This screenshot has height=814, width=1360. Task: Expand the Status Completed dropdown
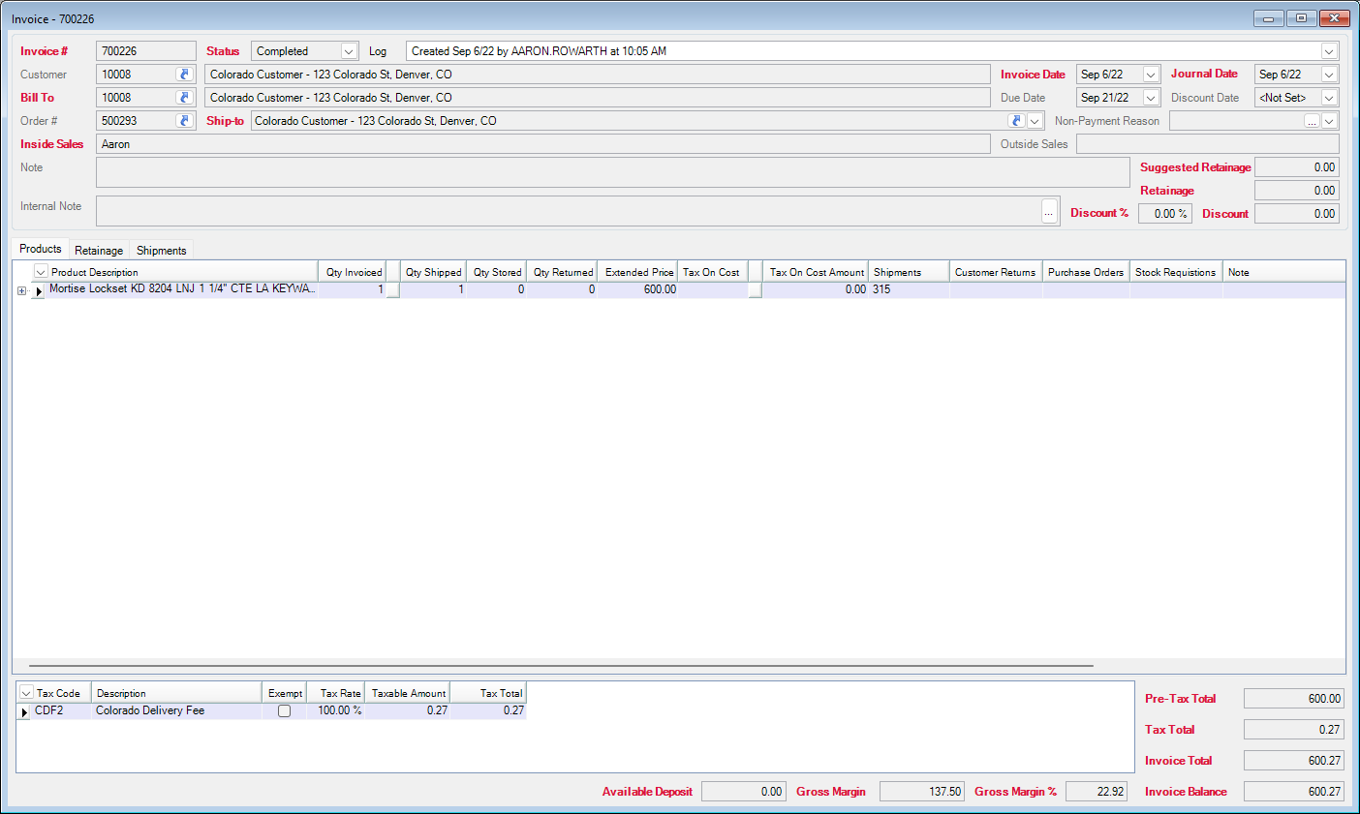pos(349,51)
